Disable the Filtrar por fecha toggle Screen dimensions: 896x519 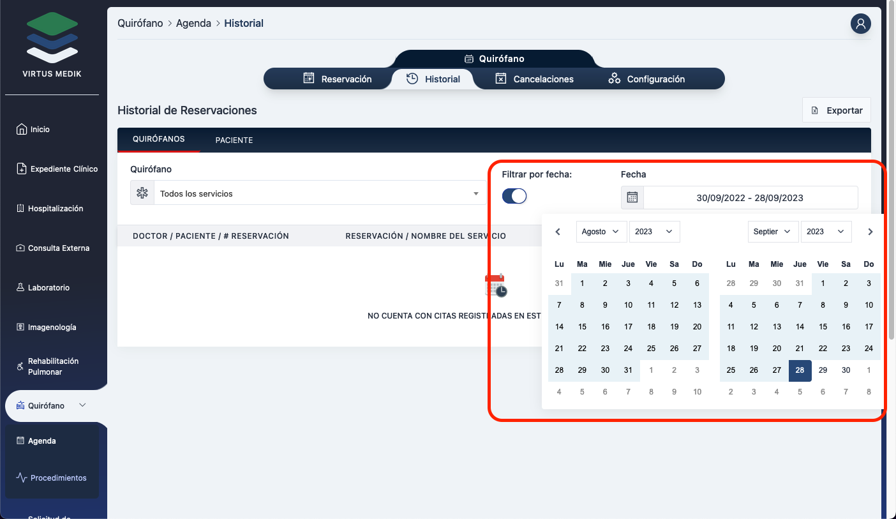pos(514,196)
